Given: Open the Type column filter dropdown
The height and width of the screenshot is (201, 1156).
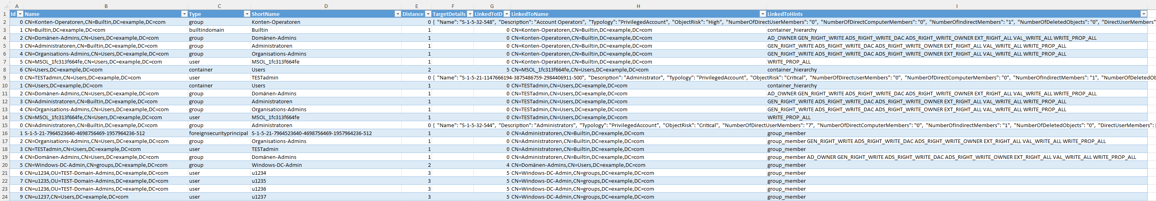Looking at the screenshot, I should coord(247,14).
